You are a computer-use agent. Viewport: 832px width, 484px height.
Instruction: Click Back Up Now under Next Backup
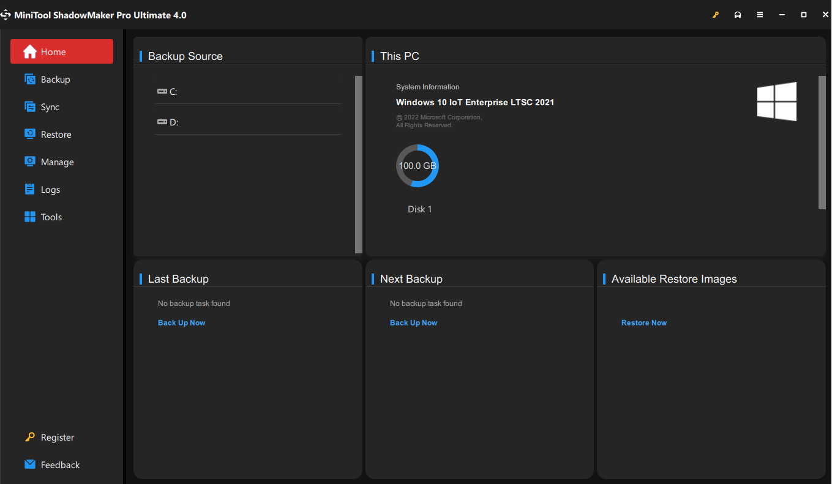(414, 322)
